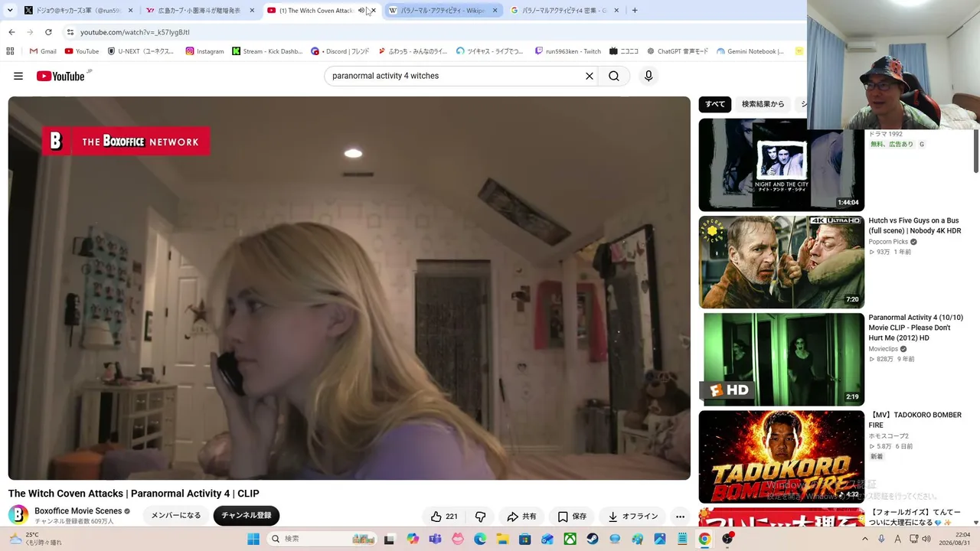Open the Discord フレンド bookmark
This screenshot has height=551, width=980.
[340, 51]
